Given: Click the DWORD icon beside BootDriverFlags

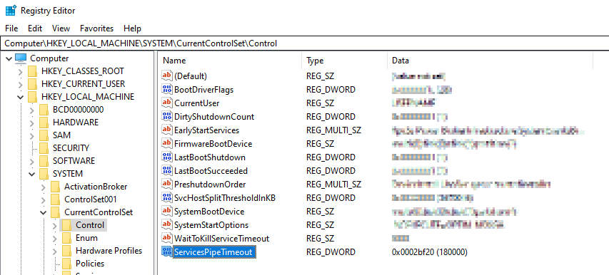Looking at the screenshot, I should pos(167,90).
